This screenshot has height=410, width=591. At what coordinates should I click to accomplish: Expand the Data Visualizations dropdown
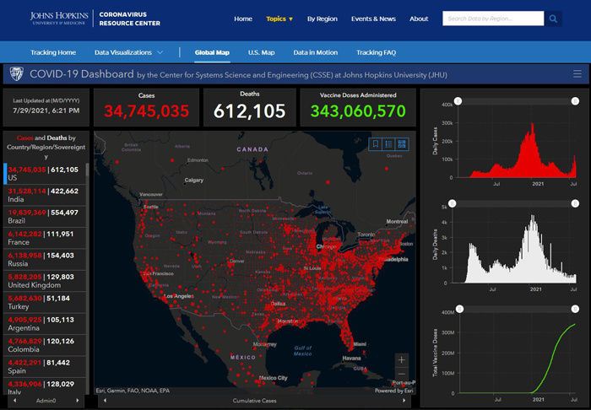coord(128,52)
